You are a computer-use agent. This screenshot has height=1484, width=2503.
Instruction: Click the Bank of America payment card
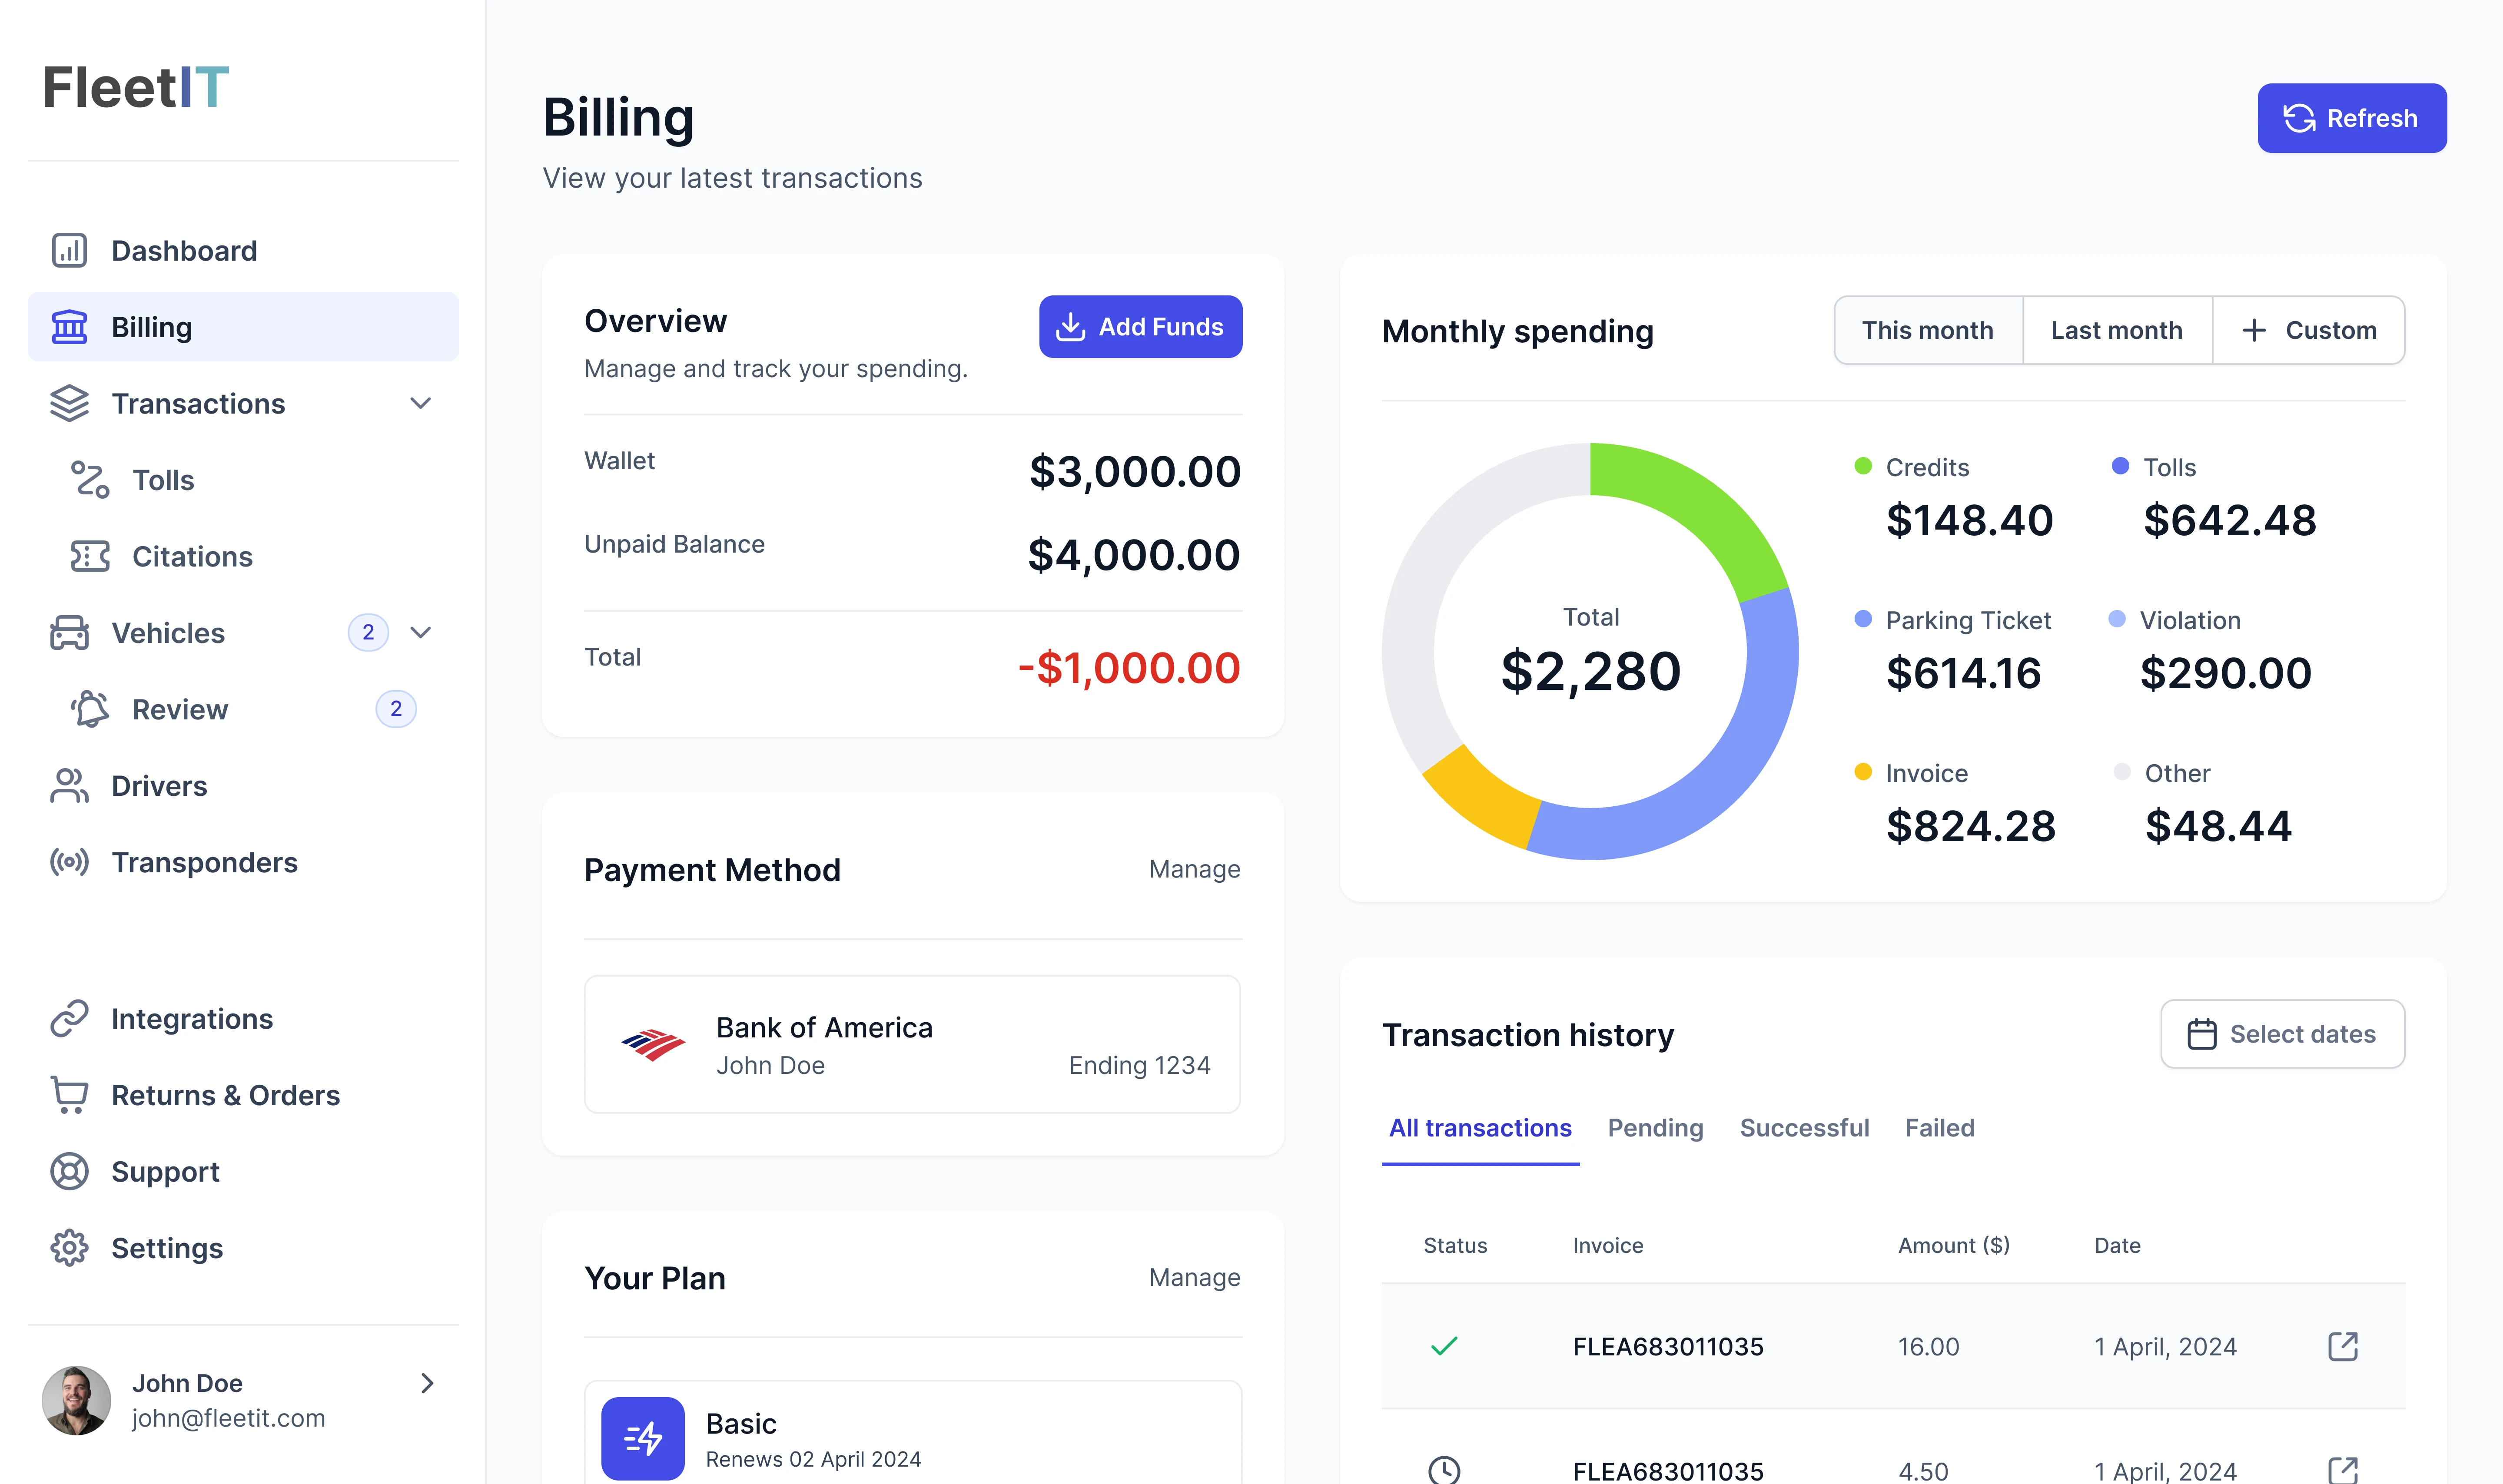(912, 1045)
